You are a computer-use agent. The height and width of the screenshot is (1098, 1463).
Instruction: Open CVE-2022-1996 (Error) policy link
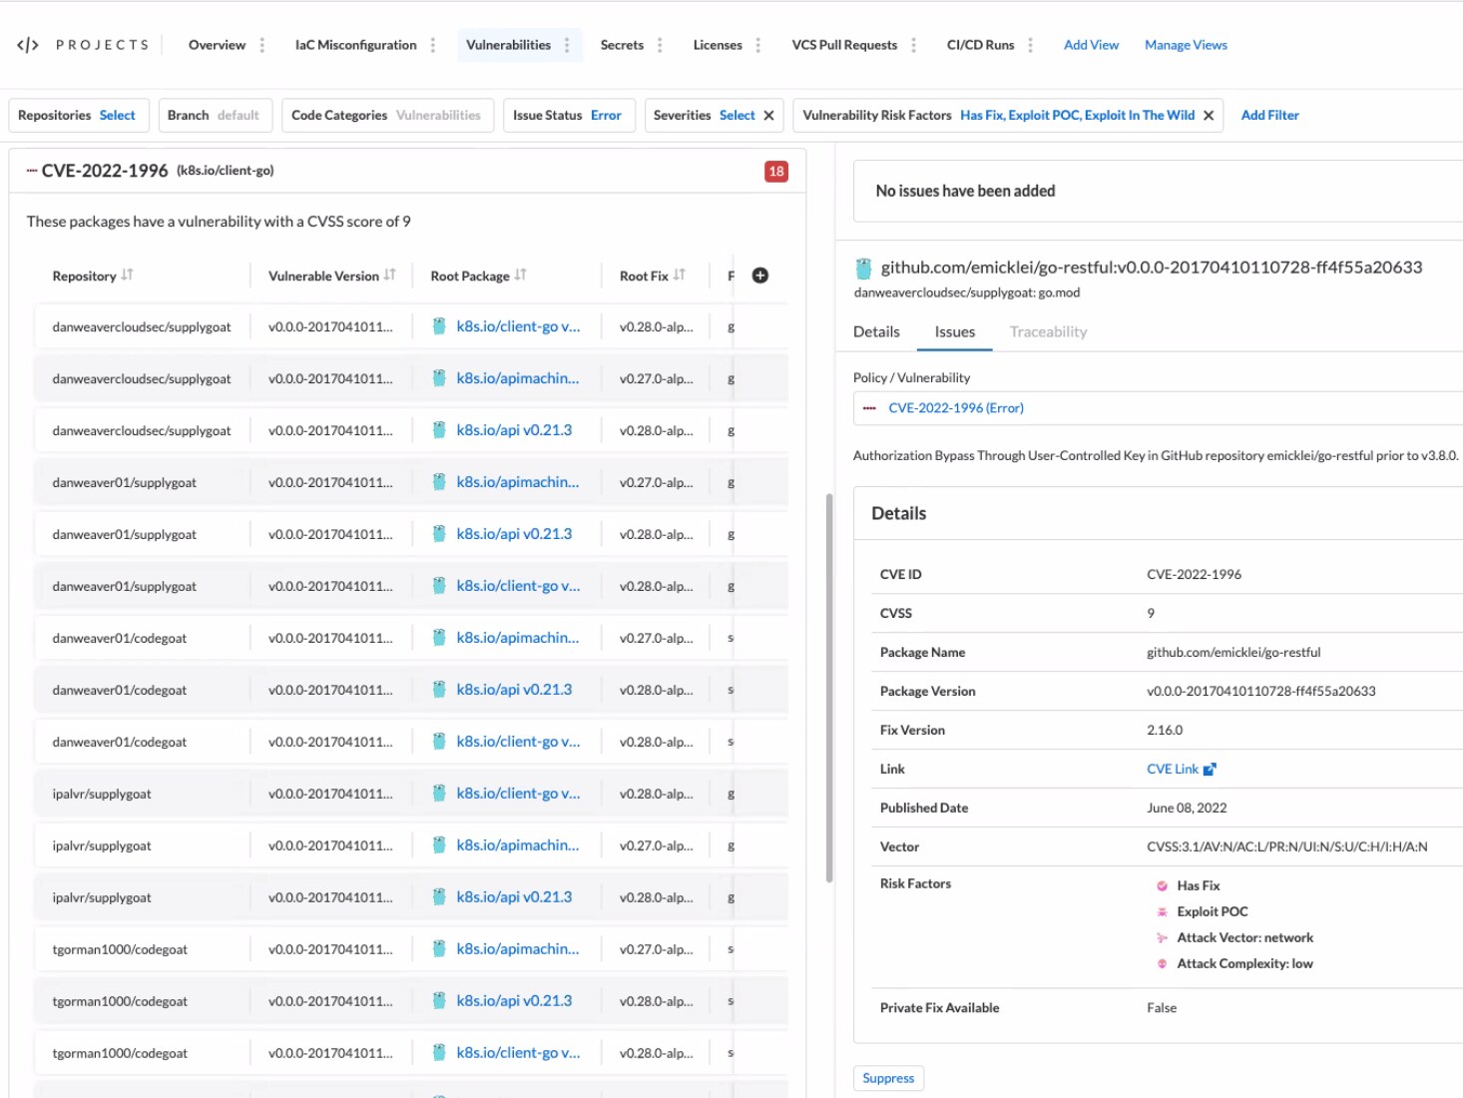coord(955,408)
